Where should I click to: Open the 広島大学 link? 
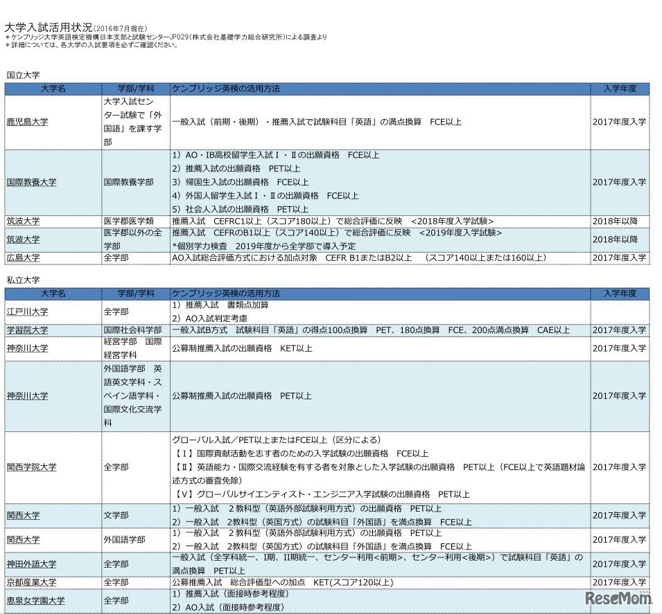[x=23, y=258]
